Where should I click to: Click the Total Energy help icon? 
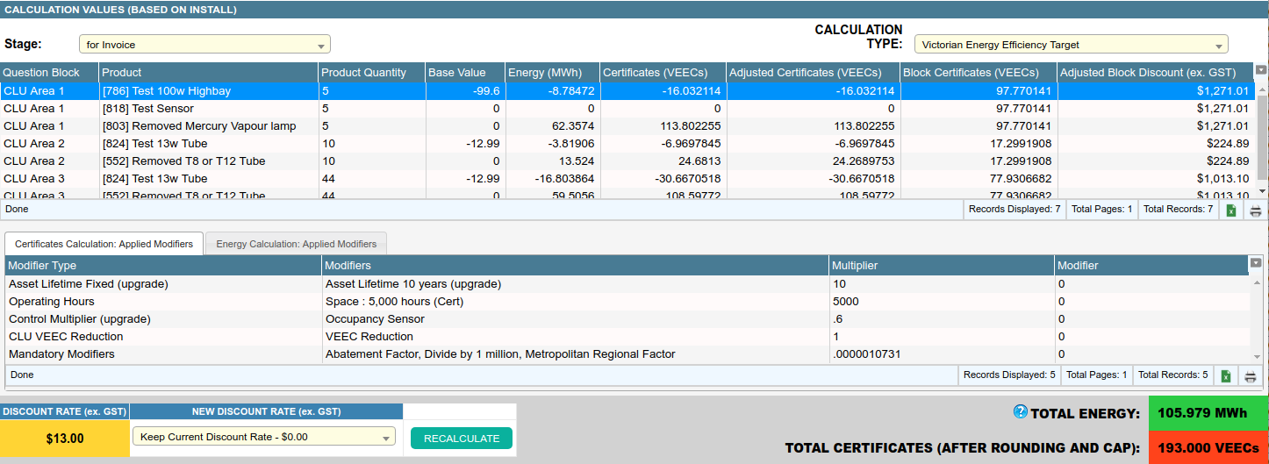[1020, 412]
